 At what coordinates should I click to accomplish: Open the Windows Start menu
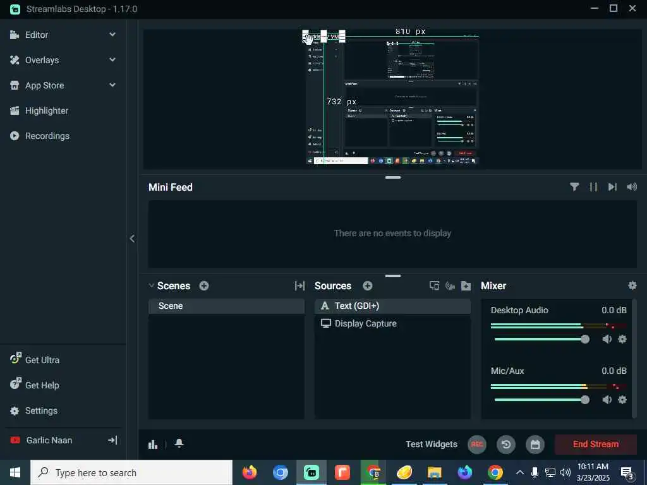pos(15,472)
